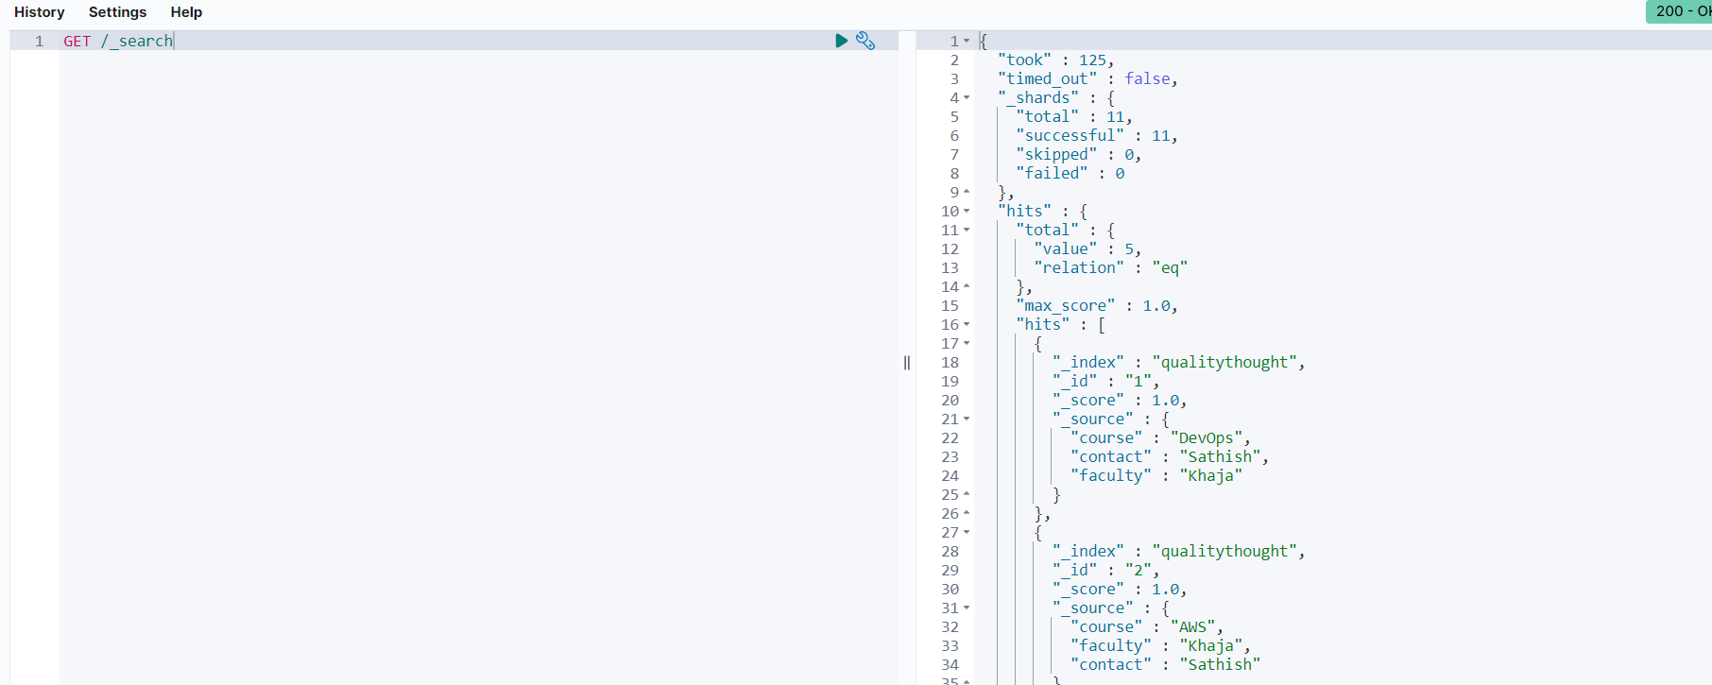Click the "contact" : "Sathish" line 23
1712x685 pixels.
coord(1169,456)
